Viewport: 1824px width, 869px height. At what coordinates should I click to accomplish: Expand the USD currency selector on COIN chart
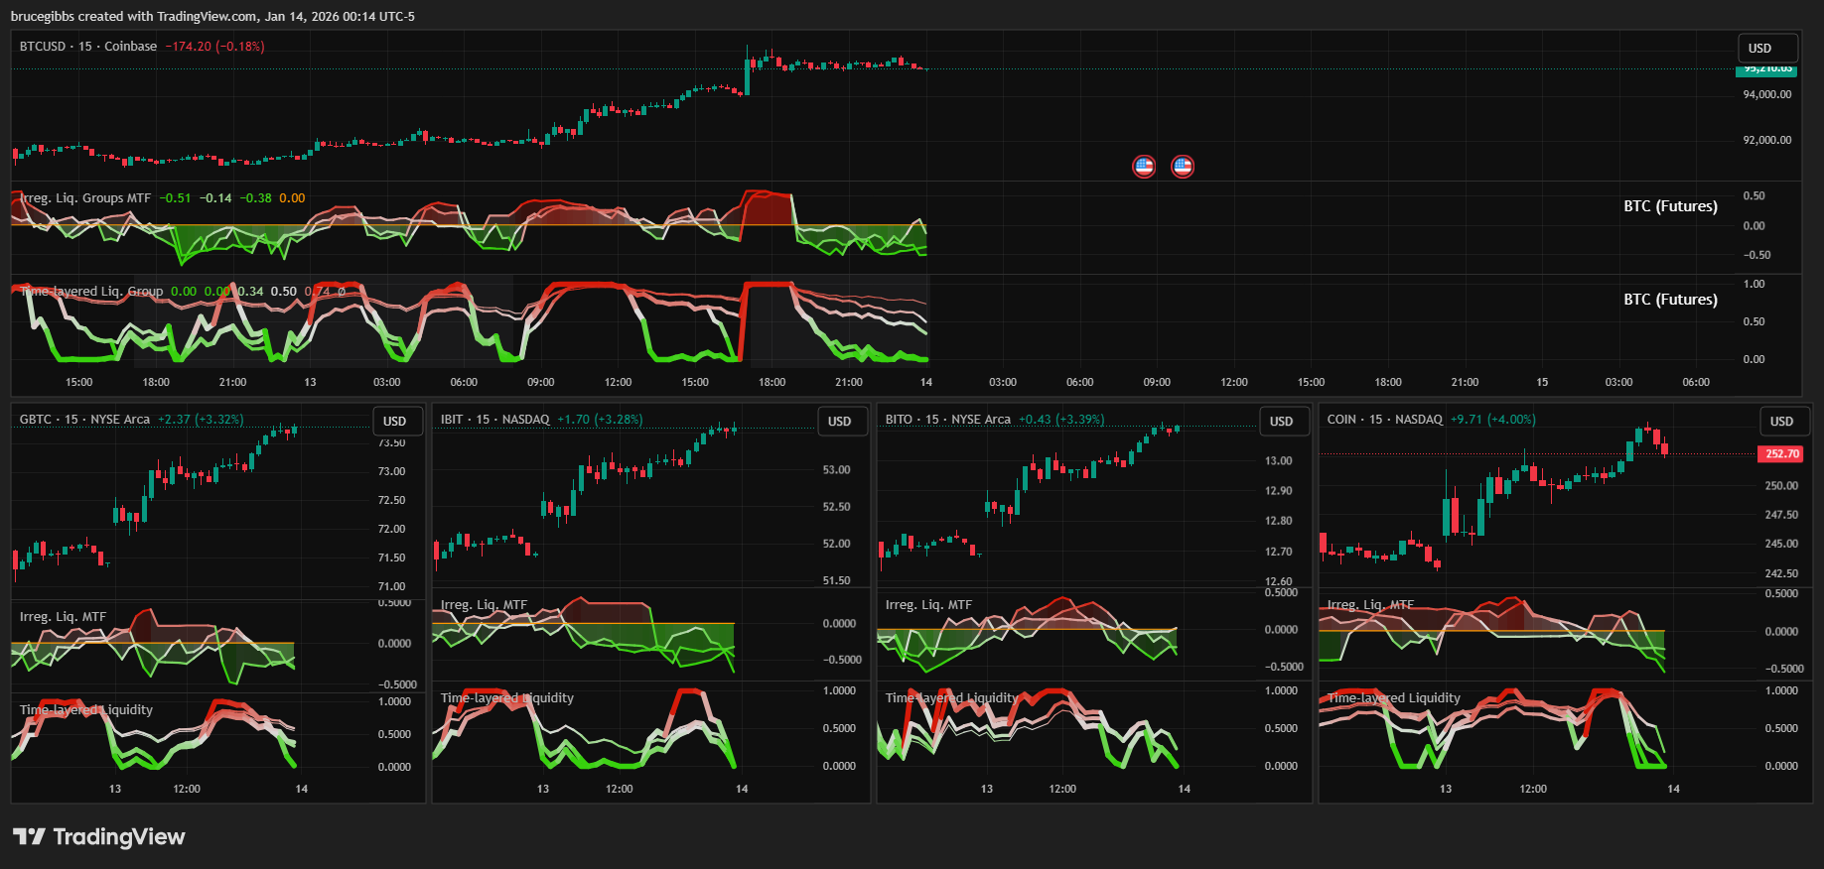coord(1782,421)
